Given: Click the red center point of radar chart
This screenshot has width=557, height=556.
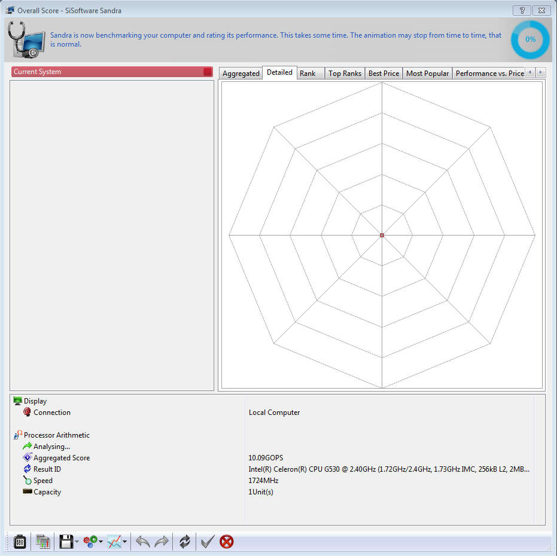Looking at the screenshot, I should pyautogui.click(x=382, y=235).
